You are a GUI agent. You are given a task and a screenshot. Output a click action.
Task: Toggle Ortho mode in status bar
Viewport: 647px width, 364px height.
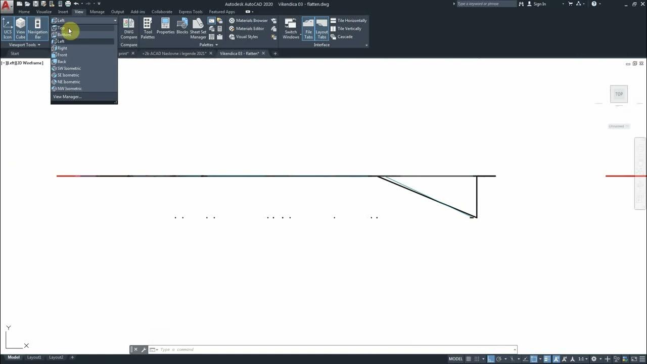(490, 359)
